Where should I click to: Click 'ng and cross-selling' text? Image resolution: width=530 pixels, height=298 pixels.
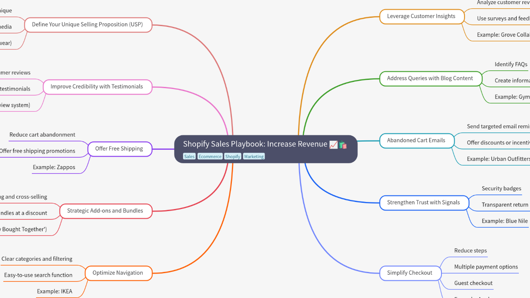point(24,197)
